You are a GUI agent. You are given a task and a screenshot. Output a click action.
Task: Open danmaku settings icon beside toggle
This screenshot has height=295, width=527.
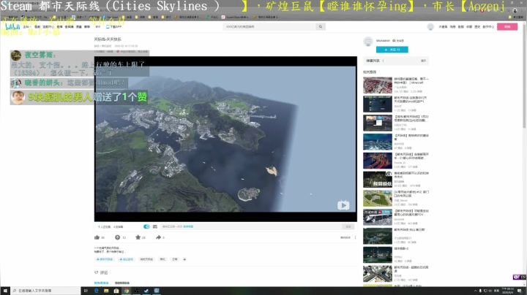[155, 226]
